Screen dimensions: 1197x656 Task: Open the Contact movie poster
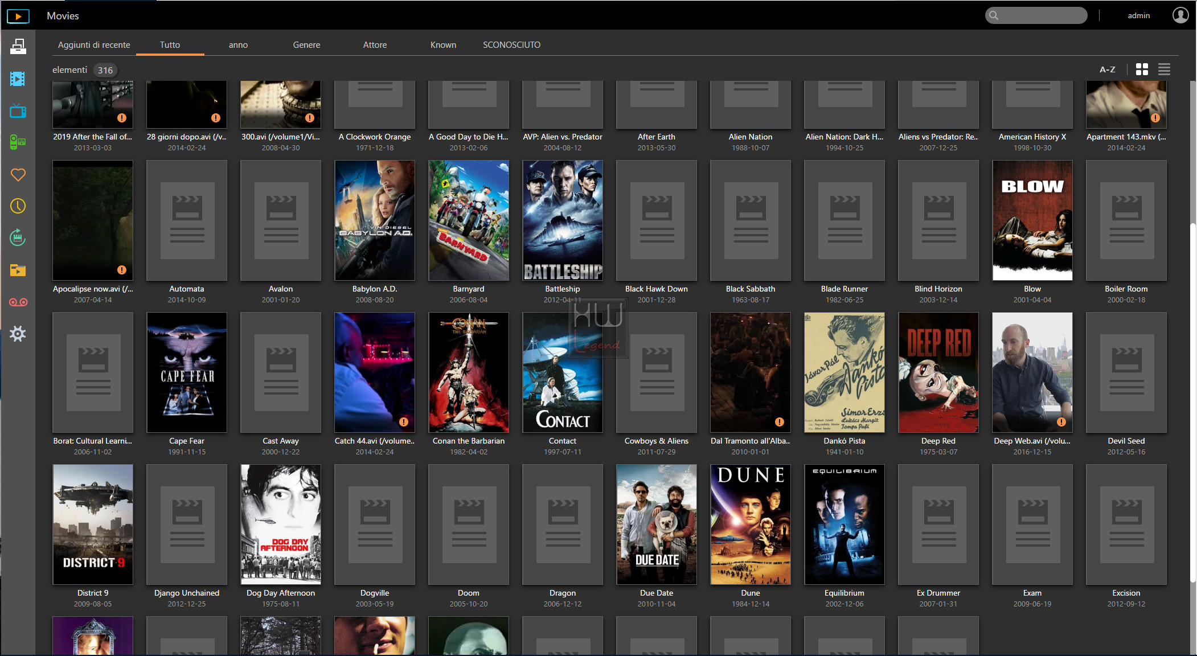[x=563, y=372]
